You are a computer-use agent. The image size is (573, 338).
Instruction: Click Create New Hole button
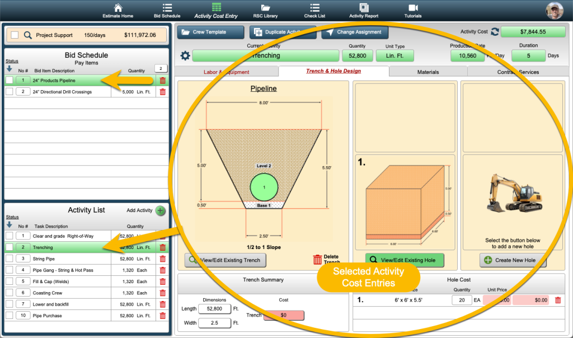(513, 260)
